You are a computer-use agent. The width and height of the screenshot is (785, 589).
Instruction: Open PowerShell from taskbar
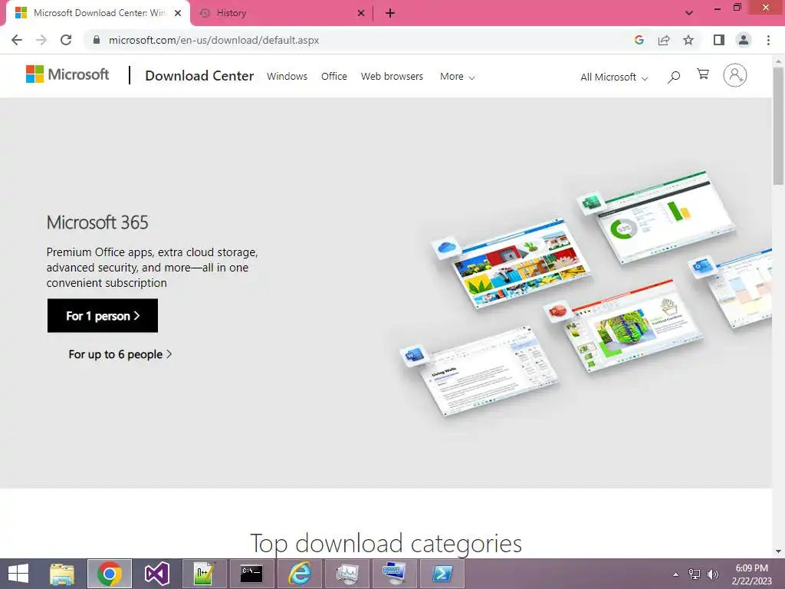pyautogui.click(x=442, y=574)
